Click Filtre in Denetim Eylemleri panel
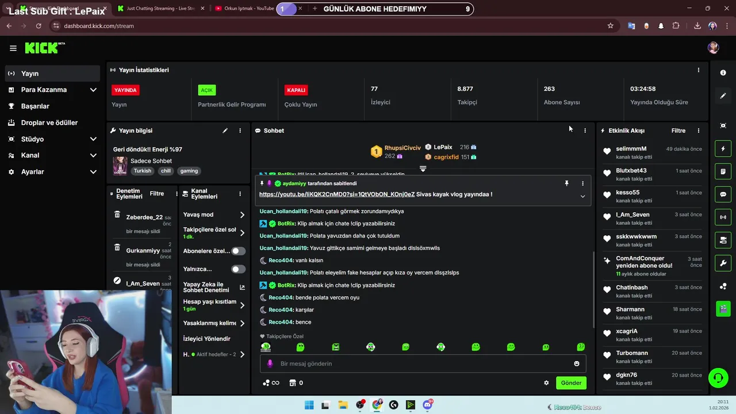The height and width of the screenshot is (414, 736). 157,194
